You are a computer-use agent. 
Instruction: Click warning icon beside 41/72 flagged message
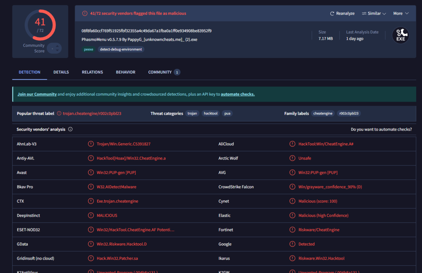[85, 13]
